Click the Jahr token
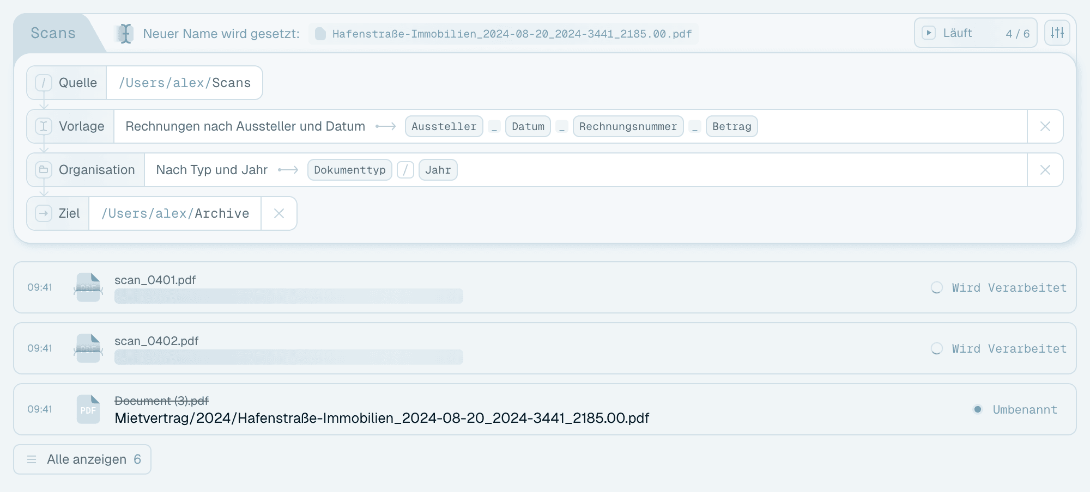Viewport: 1090px width, 492px height. pos(438,170)
